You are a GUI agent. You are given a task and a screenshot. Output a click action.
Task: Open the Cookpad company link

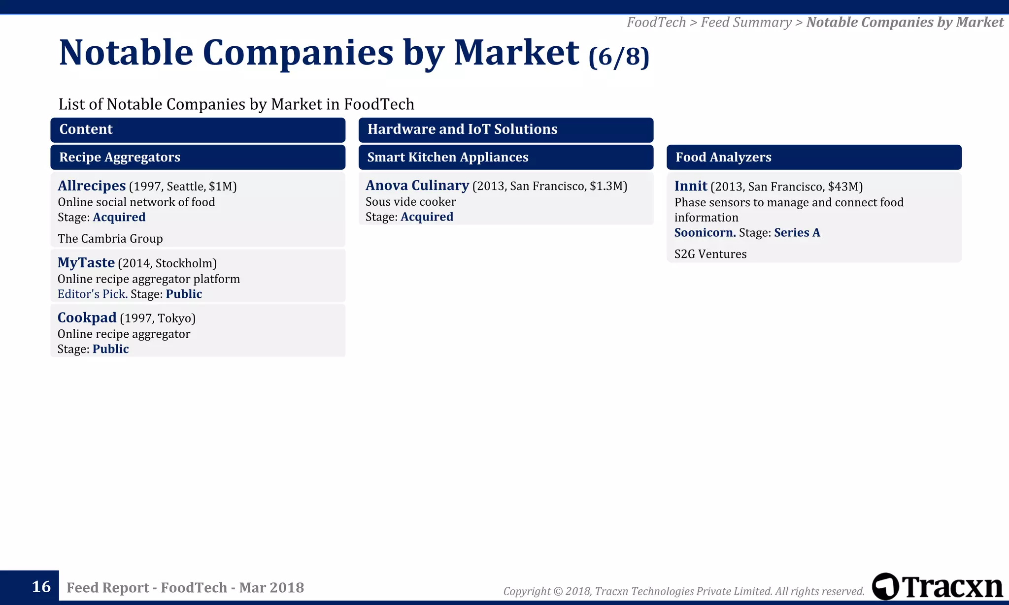(87, 318)
